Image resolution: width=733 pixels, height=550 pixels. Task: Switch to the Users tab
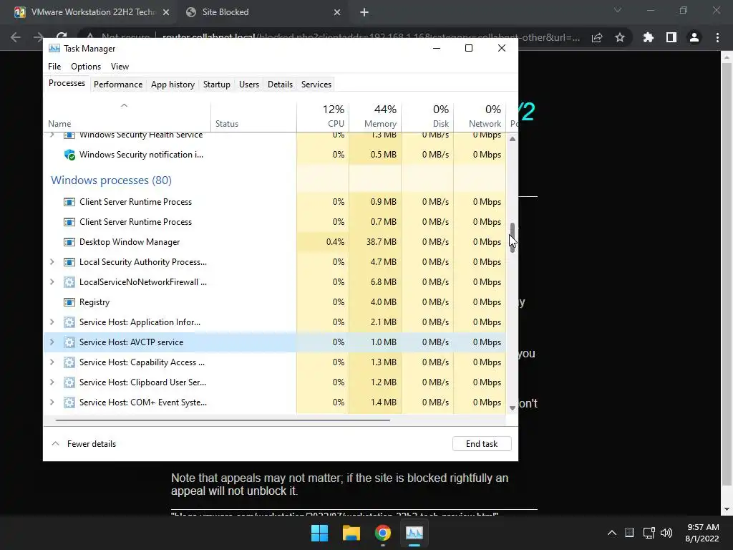point(248,85)
